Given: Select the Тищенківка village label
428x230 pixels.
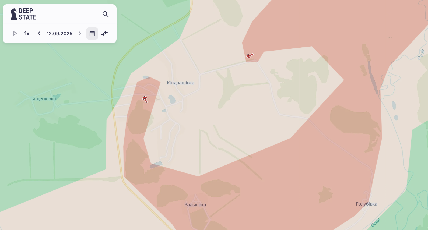Looking at the screenshot, I should coord(43,99).
